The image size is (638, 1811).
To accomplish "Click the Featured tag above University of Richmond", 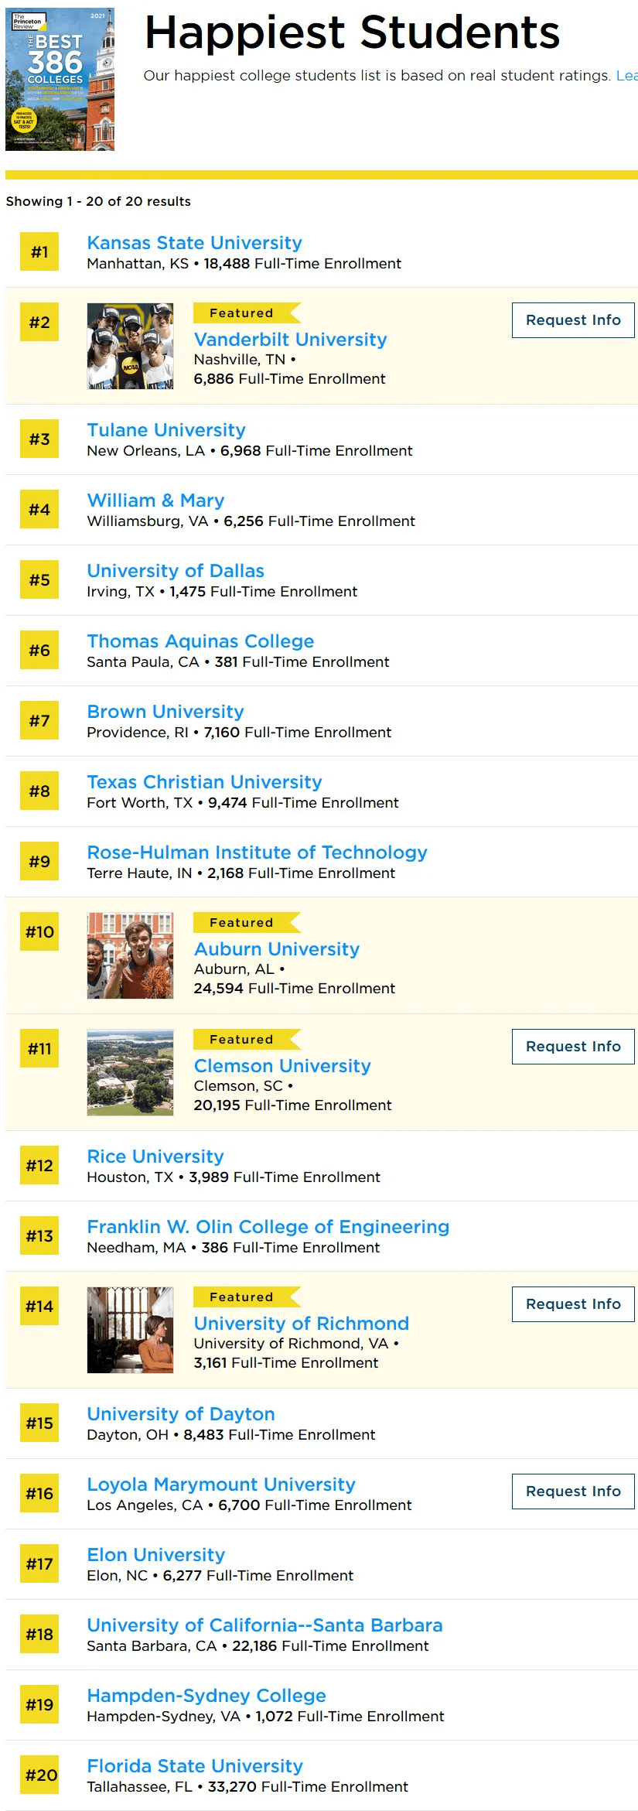I will pos(247,1297).
